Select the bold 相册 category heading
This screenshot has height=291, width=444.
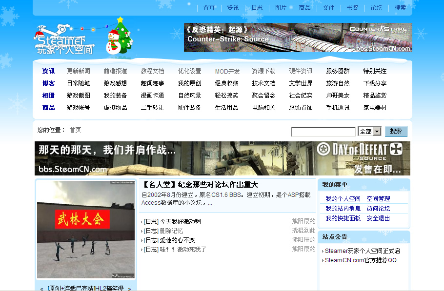click(48, 96)
